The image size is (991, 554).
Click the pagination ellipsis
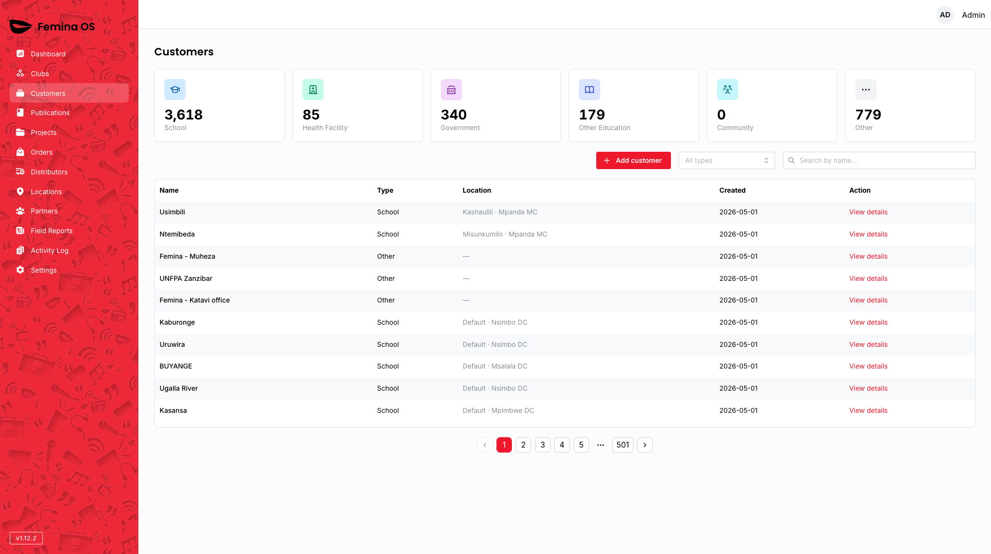click(x=600, y=445)
